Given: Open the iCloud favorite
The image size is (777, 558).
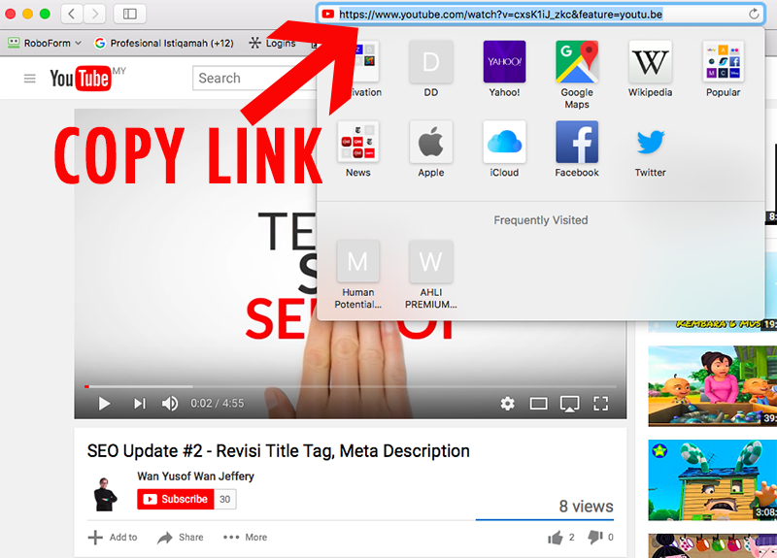Looking at the screenshot, I should (x=504, y=149).
